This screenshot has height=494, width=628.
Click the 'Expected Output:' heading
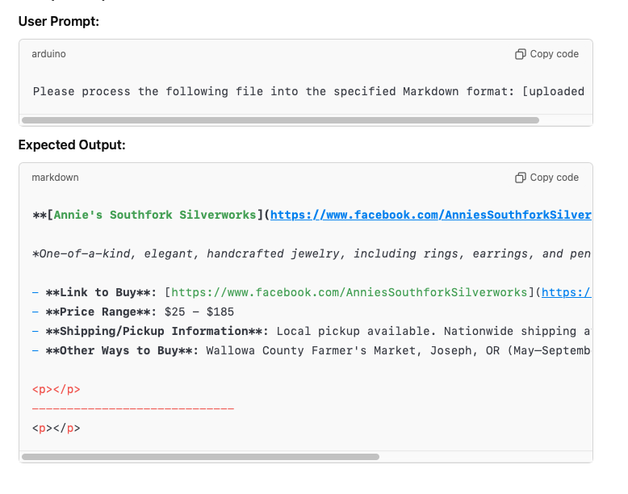pyautogui.click(x=72, y=145)
